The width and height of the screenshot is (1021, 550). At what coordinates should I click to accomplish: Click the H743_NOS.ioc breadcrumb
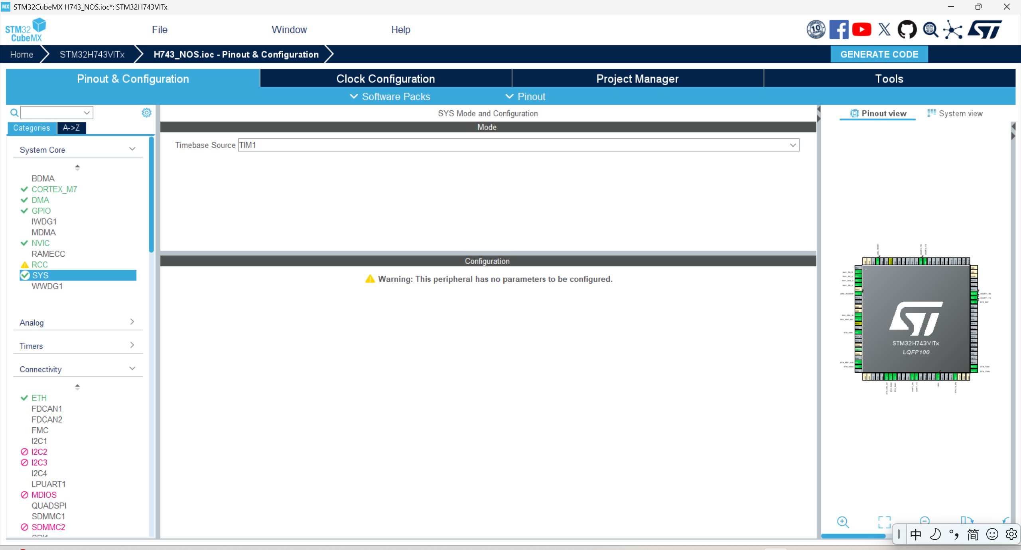236,54
